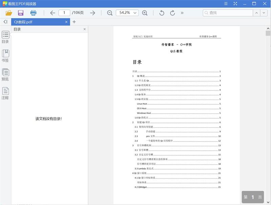Open the search options dropdown arrow
This screenshot has width=271, height=205.
(263, 13)
